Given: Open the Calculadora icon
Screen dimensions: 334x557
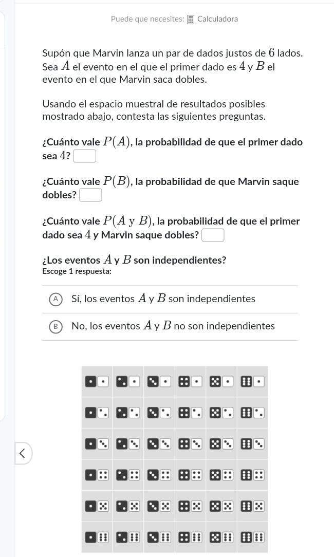Looking at the screenshot, I should 191,20.
